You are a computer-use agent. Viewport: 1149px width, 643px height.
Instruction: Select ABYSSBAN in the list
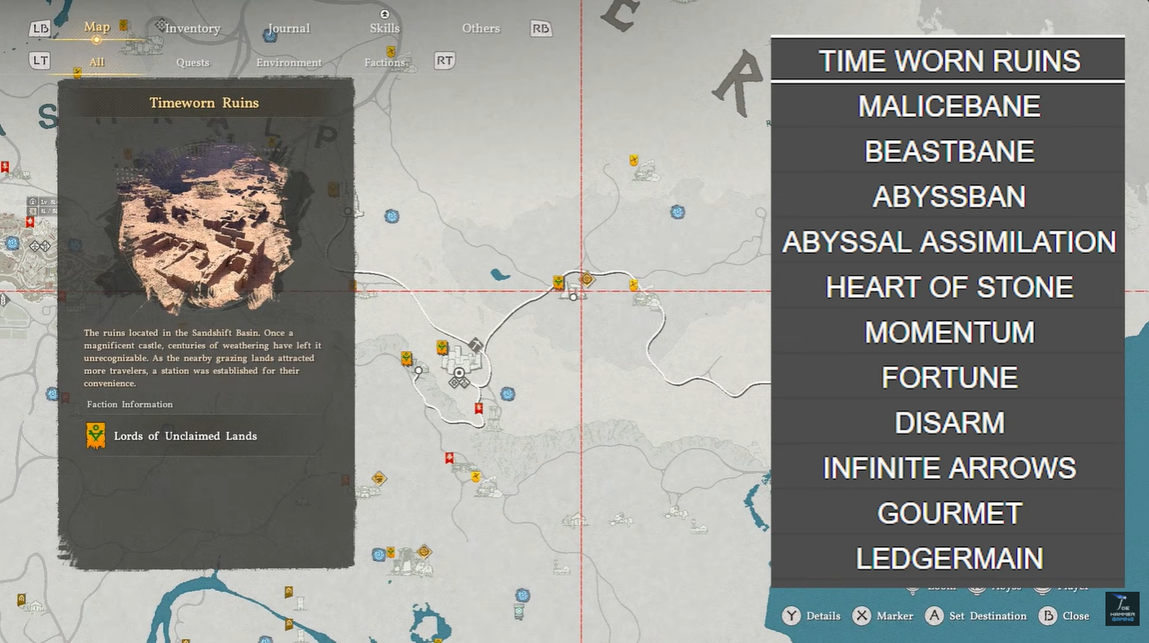[948, 196]
